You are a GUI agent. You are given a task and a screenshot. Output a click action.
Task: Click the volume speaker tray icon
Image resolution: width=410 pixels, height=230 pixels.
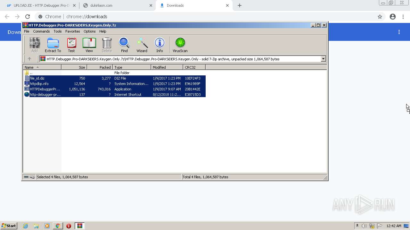pyautogui.click(x=364, y=226)
